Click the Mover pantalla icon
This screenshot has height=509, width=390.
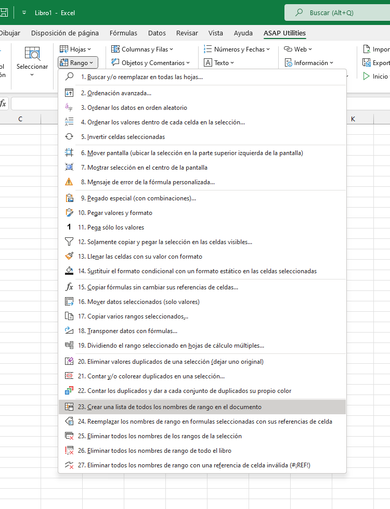point(69,152)
